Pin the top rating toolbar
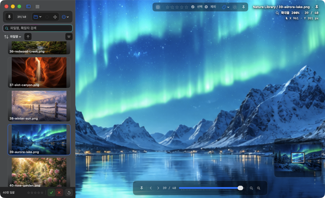This screenshot has width=325, height=198. click(x=243, y=7)
